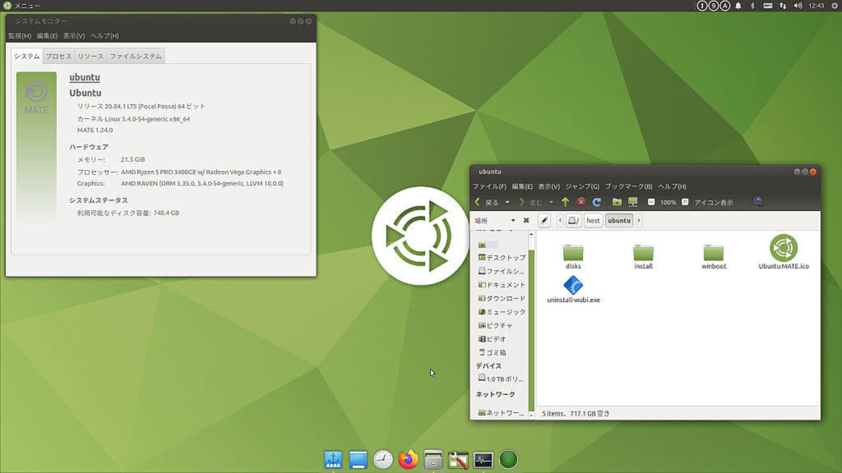This screenshot has height=473, width=842.
Task: Launch Firefox from the dock
Action: 408,459
